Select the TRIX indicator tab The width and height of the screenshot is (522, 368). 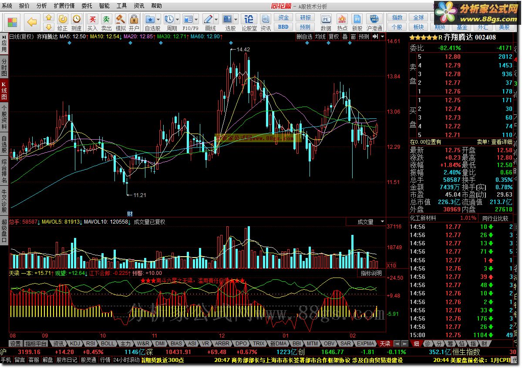pos(258,343)
